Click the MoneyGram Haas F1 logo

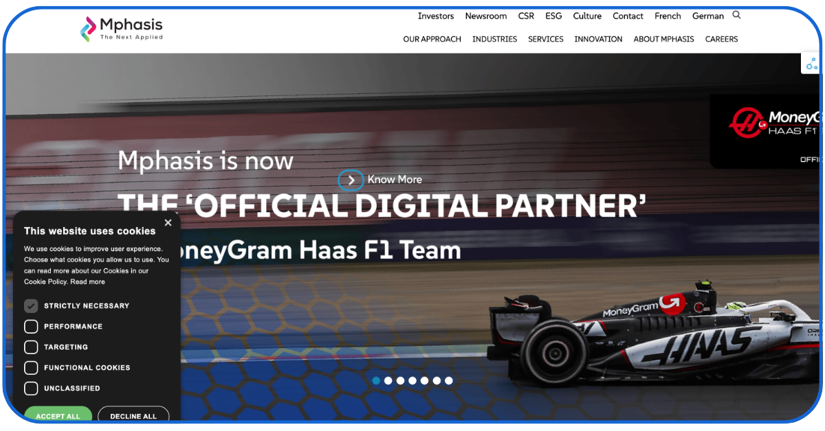coord(773,122)
